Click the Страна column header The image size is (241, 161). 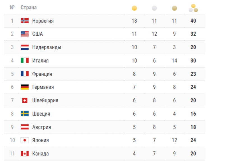(29, 8)
